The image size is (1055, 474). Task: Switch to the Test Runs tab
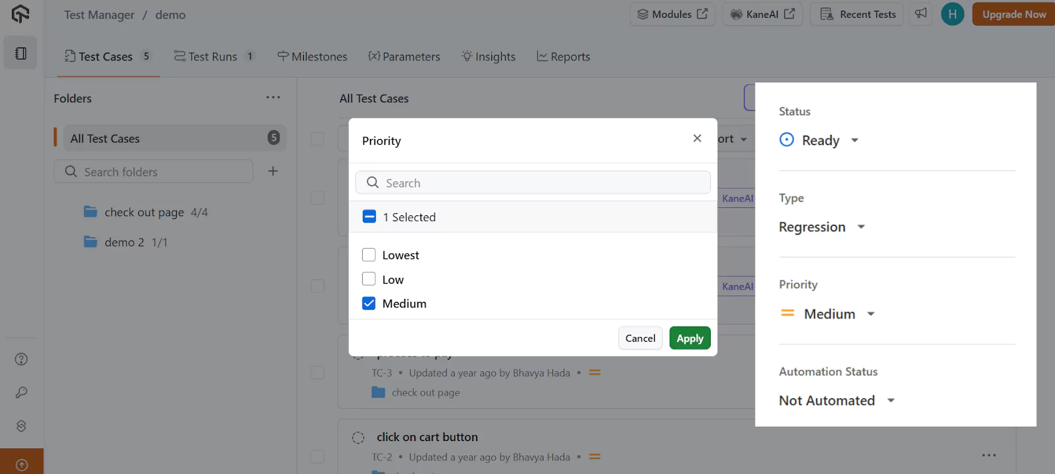[x=212, y=56]
